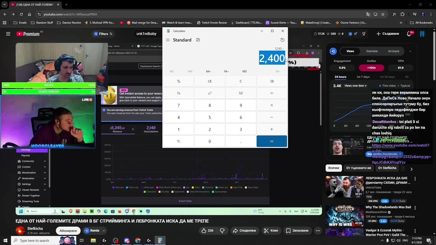The height and width of the screenshot is (245, 436).
Task: Open the Calculator navigation hamburger menu
Action: (168, 40)
